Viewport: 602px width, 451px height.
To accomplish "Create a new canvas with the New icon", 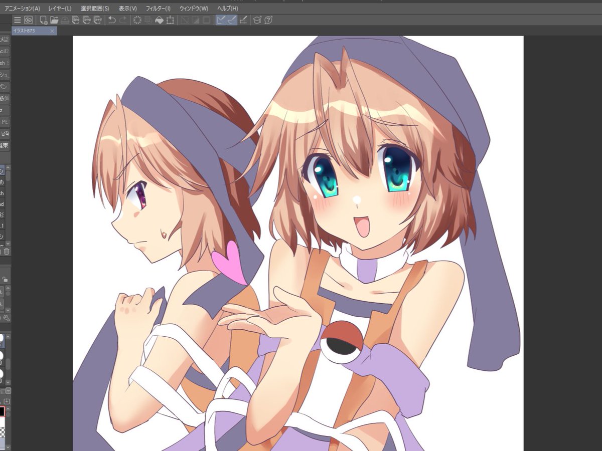I will point(44,20).
